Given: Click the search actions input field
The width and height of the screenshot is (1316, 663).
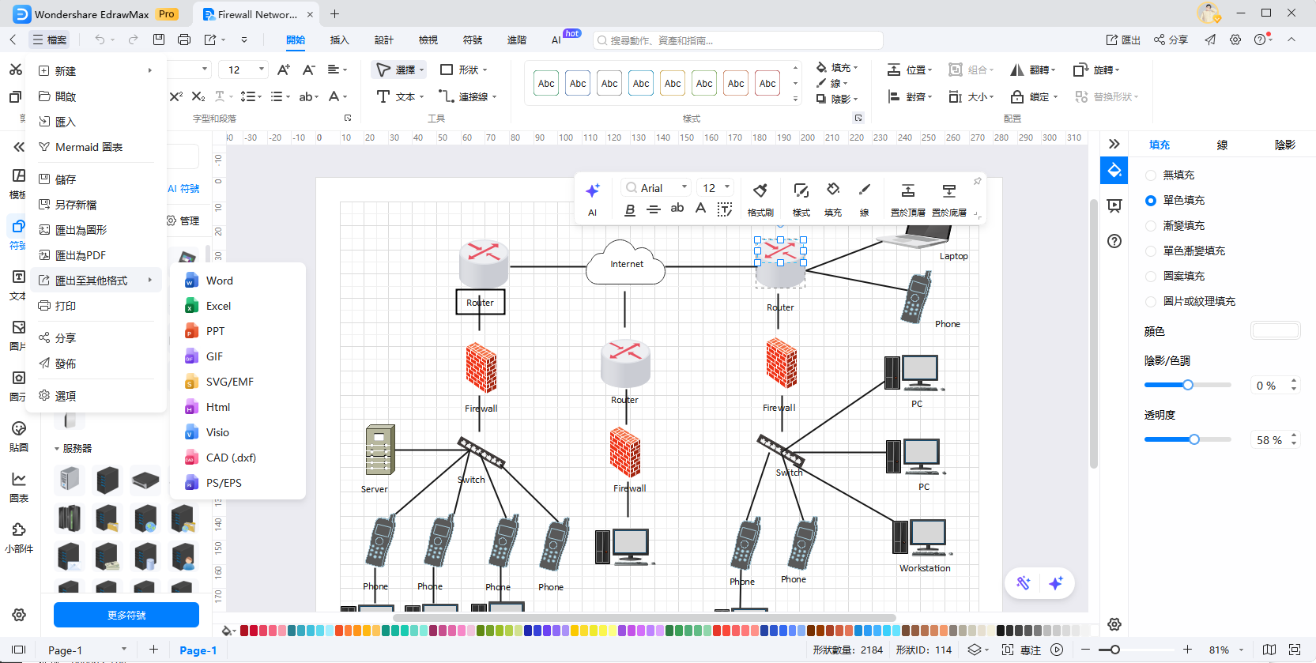Looking at the screenshot, I should pyautogui.click(x=739, y=40).
